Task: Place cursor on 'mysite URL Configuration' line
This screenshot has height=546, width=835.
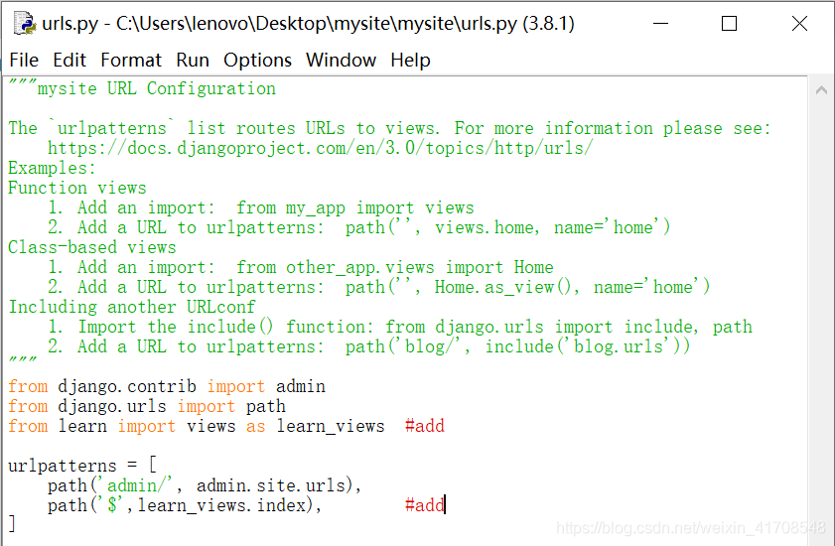Action: tap(142, 88)
